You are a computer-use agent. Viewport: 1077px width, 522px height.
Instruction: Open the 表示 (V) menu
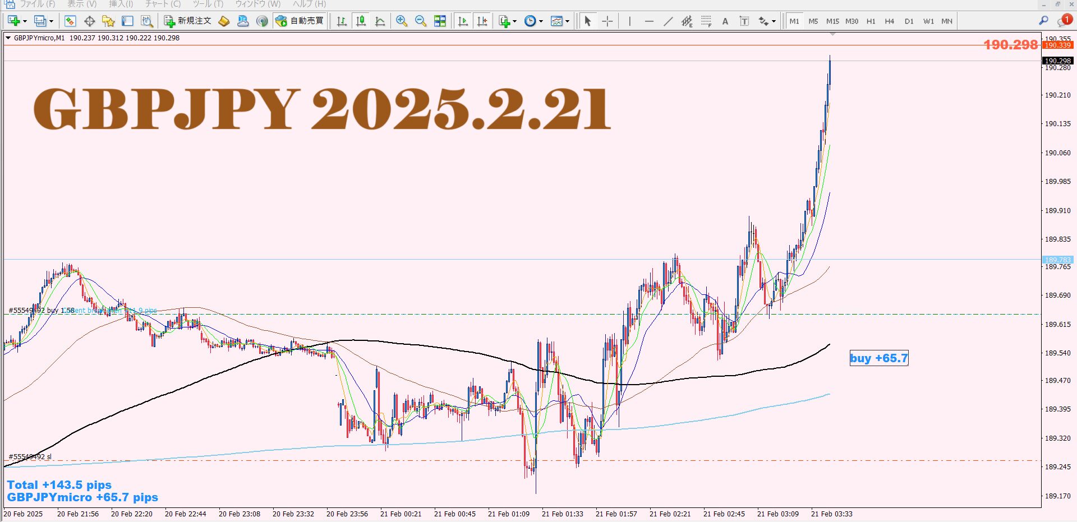[82, 4]
